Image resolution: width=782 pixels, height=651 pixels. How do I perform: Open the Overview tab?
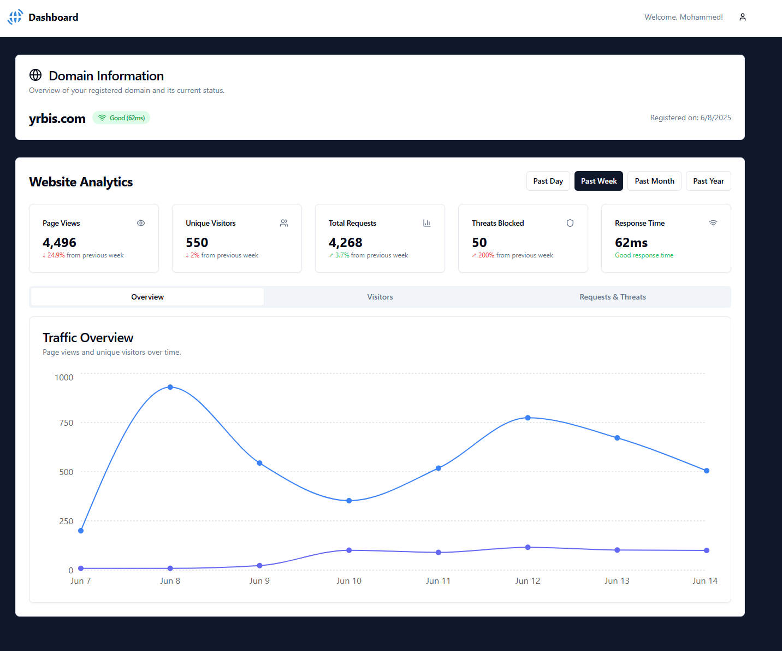pyautogui.click(x=147, y=297)
